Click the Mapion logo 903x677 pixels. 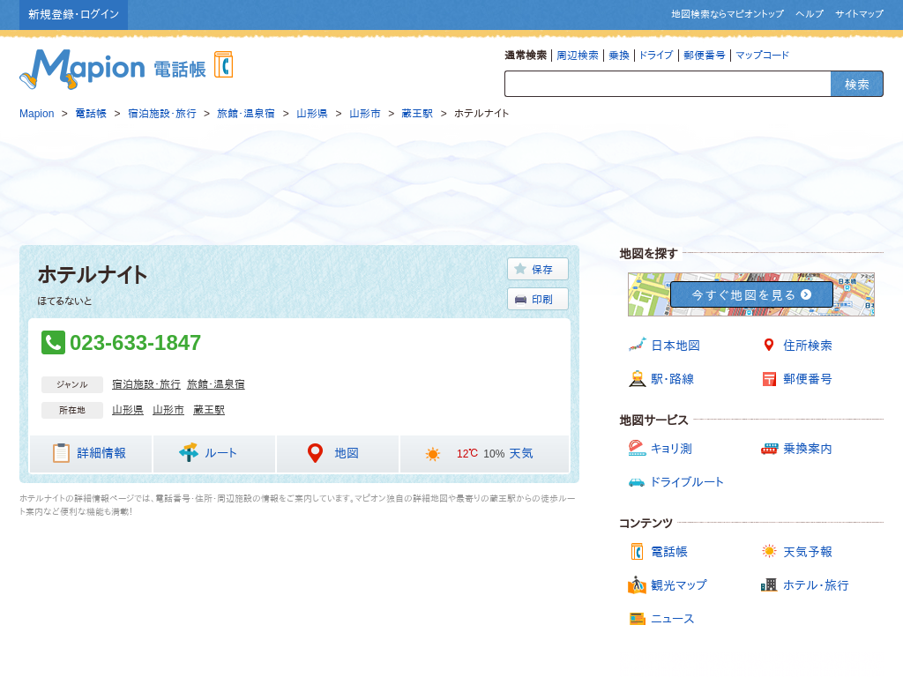82,69
